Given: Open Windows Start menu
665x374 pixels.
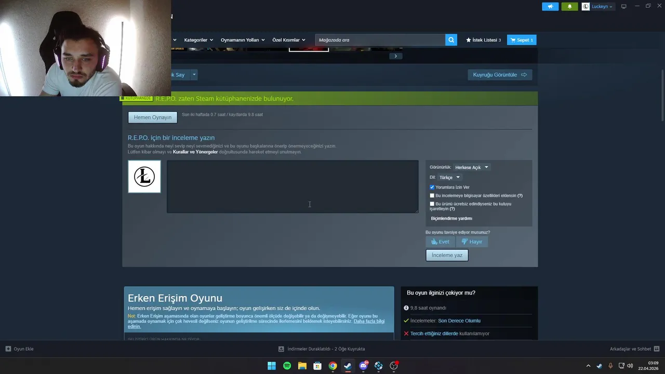Looking at the screenshot, I should [x=272, y=366].
